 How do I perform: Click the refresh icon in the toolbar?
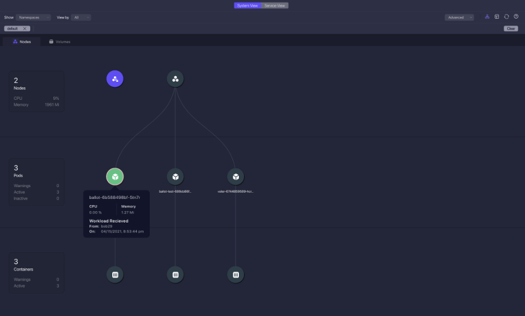(506, 17)
